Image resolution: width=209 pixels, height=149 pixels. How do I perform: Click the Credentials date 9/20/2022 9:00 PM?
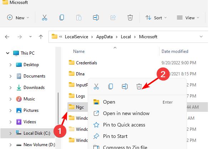pyautogui.click(x=179, y=63)
